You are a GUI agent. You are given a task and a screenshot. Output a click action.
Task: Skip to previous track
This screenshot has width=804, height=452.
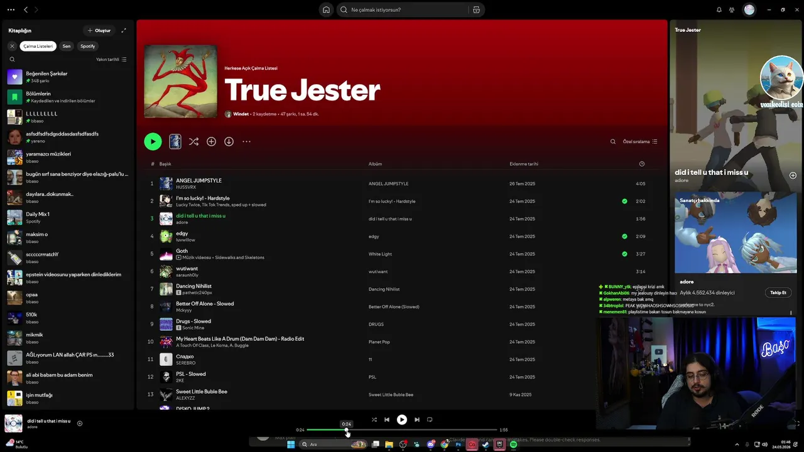point(387,419)
